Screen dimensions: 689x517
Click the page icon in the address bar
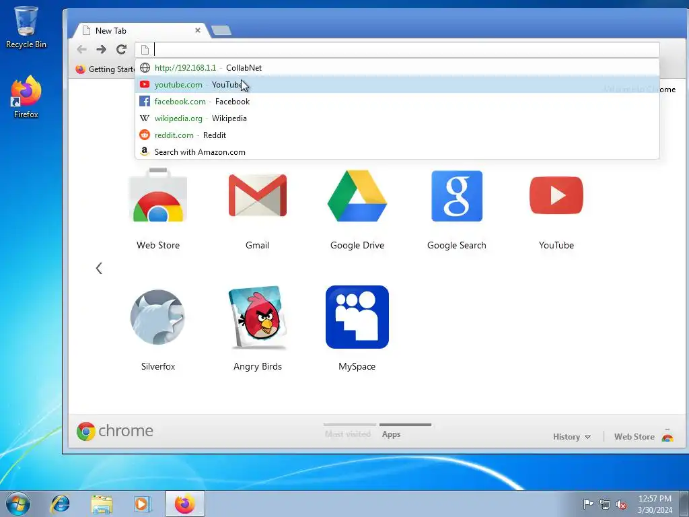point(145,50)
